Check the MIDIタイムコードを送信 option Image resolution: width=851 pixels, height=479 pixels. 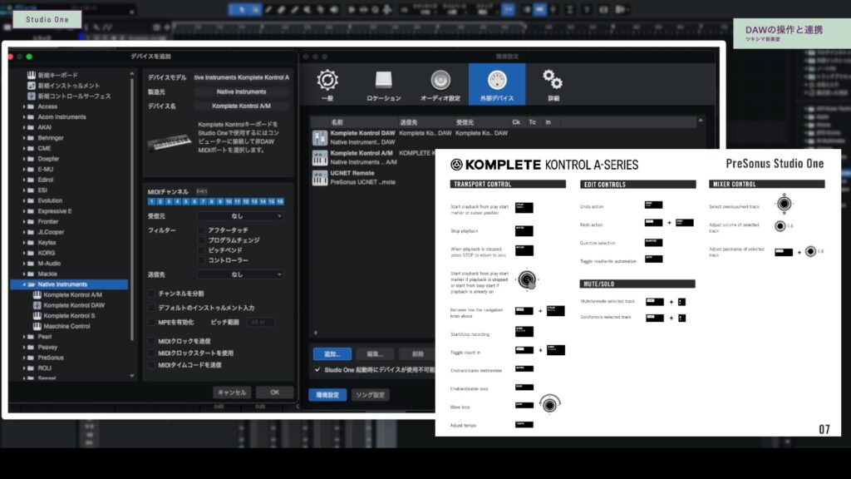click(151, 365)
